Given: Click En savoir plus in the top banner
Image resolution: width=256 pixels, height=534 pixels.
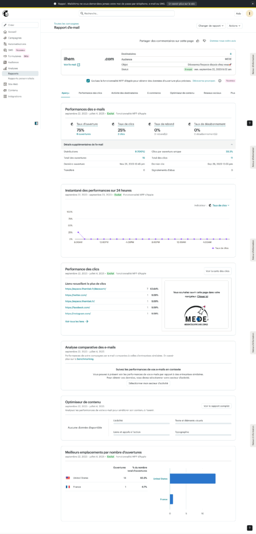Looking at the screenshot, I should tap(182, 4).
